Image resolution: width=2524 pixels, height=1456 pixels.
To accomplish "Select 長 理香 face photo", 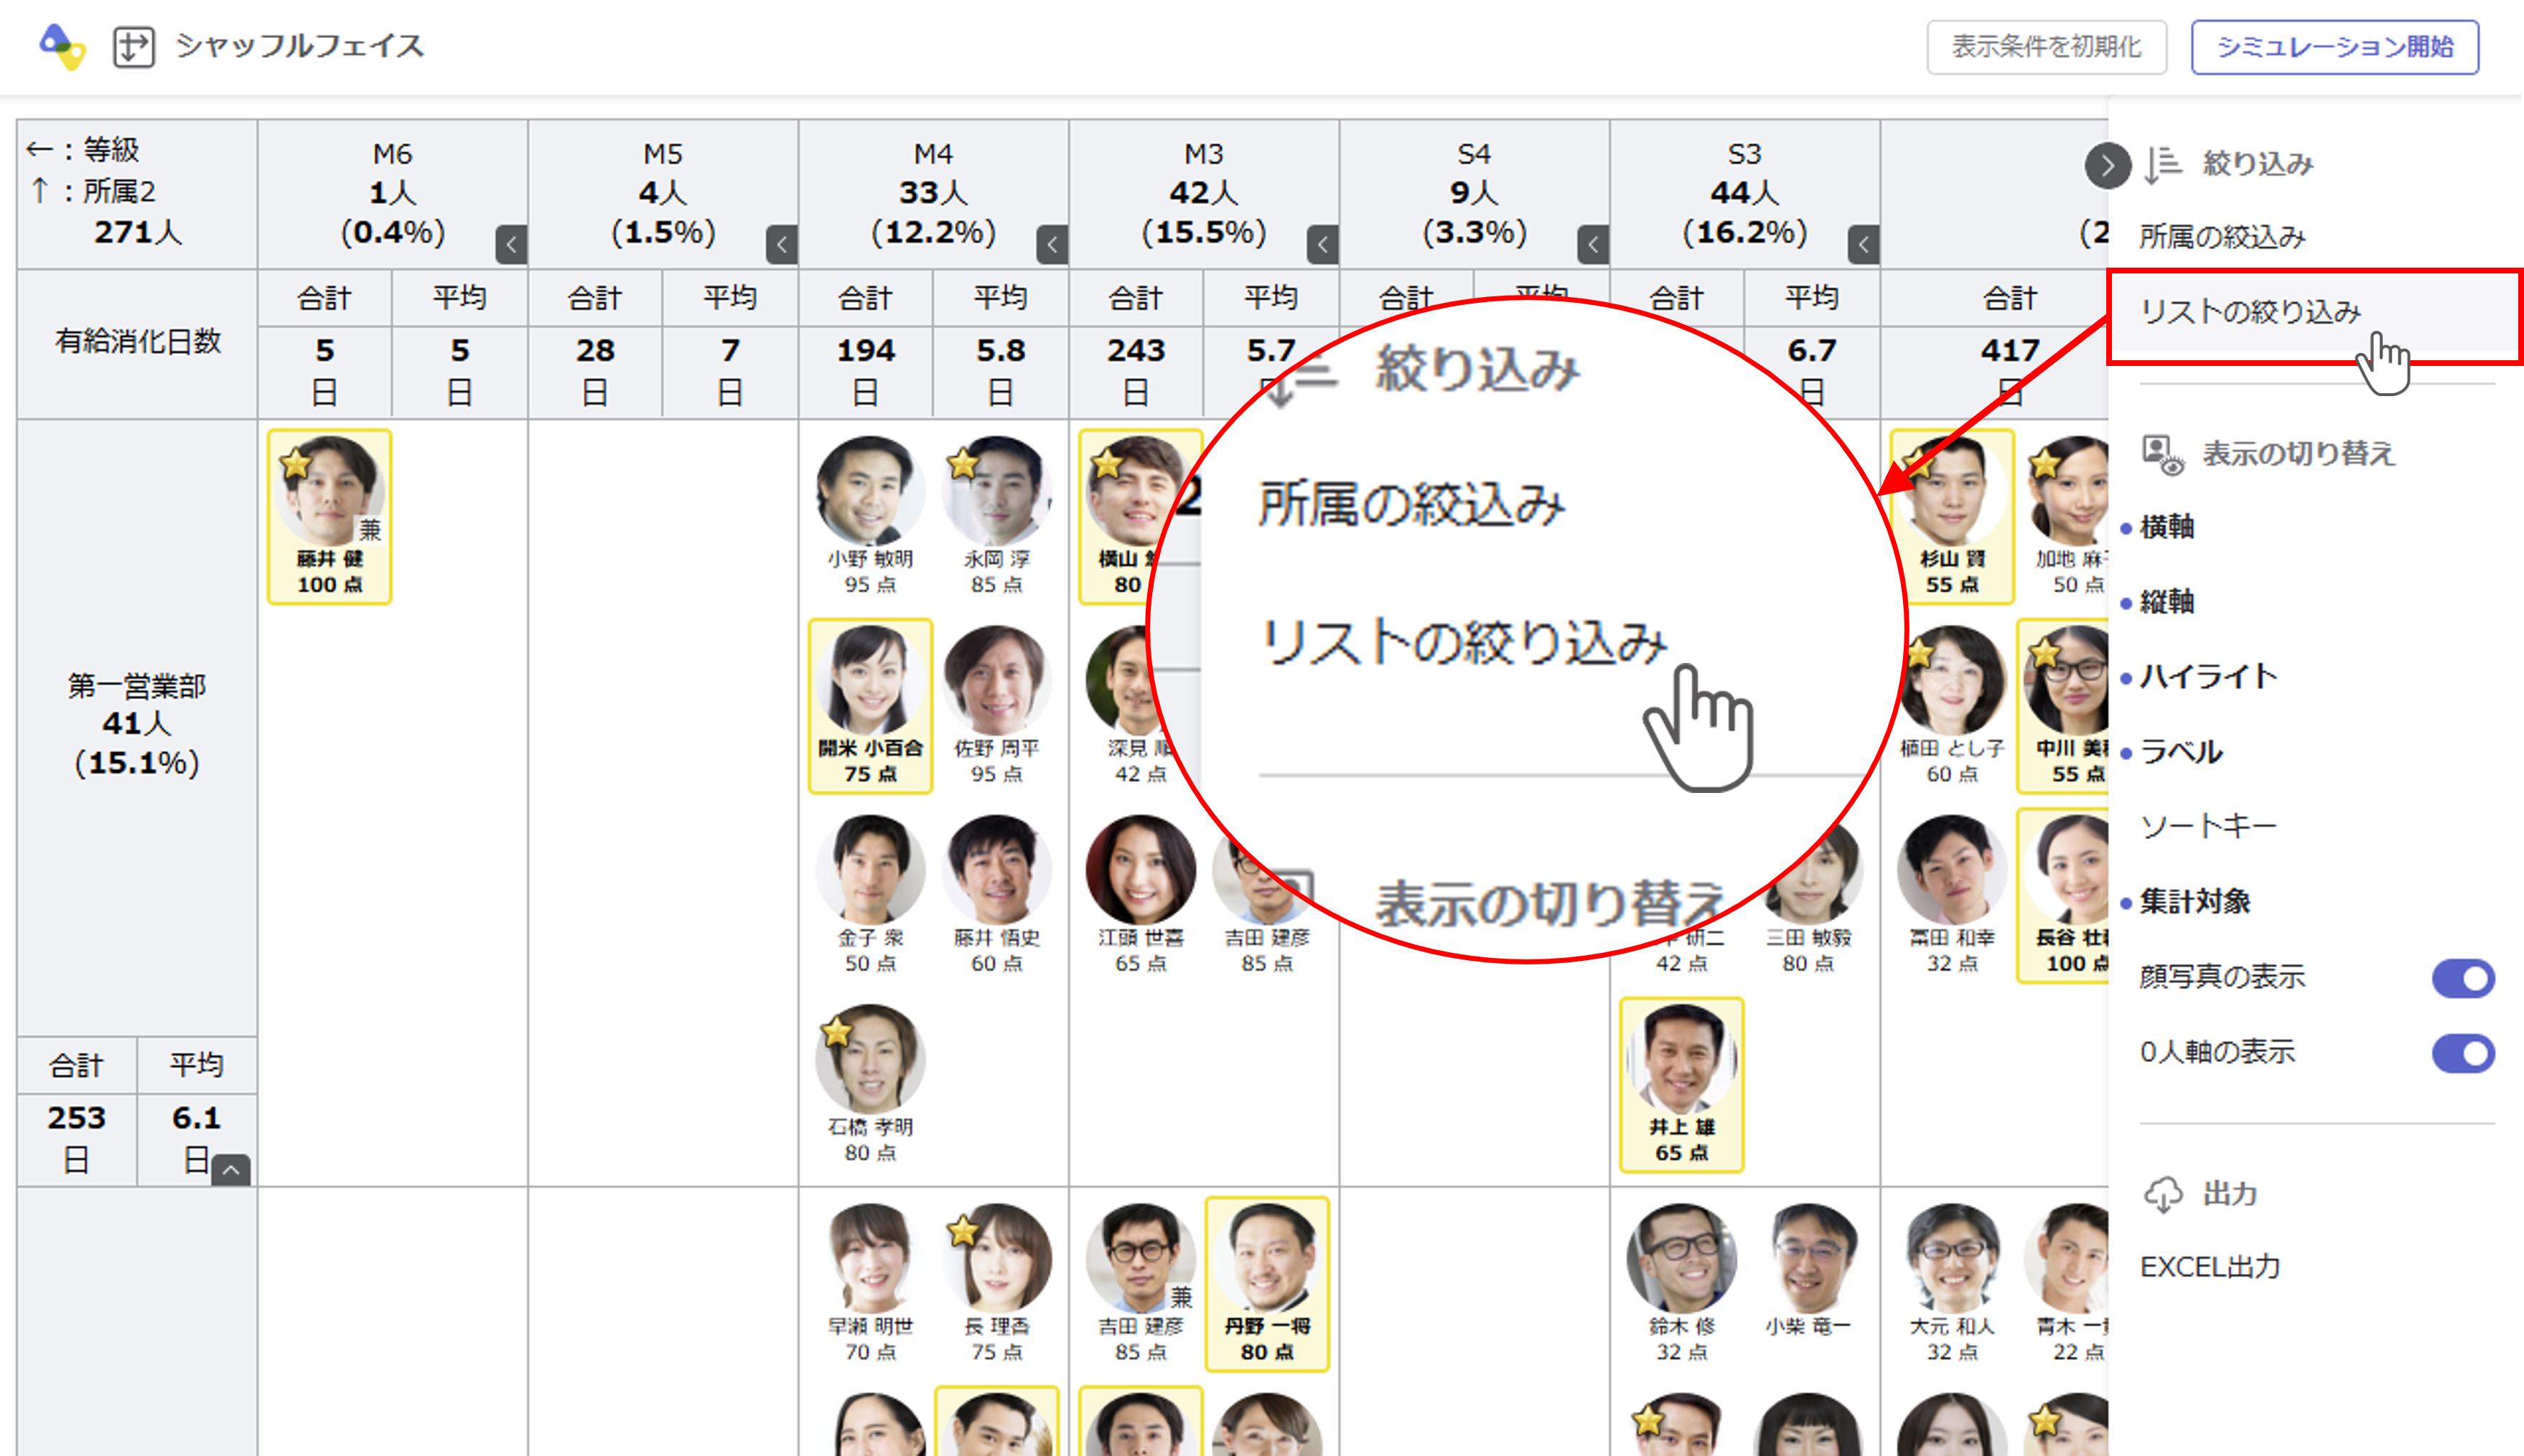I will [x=996, y=1258].
